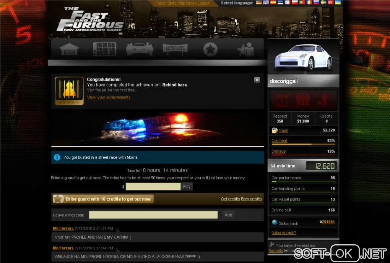
Task: Open the Vault link
Action: click(283, 131)
